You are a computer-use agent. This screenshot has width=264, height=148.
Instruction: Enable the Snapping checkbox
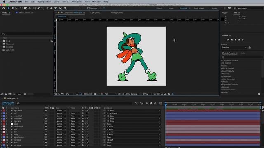tap(89, 8)
